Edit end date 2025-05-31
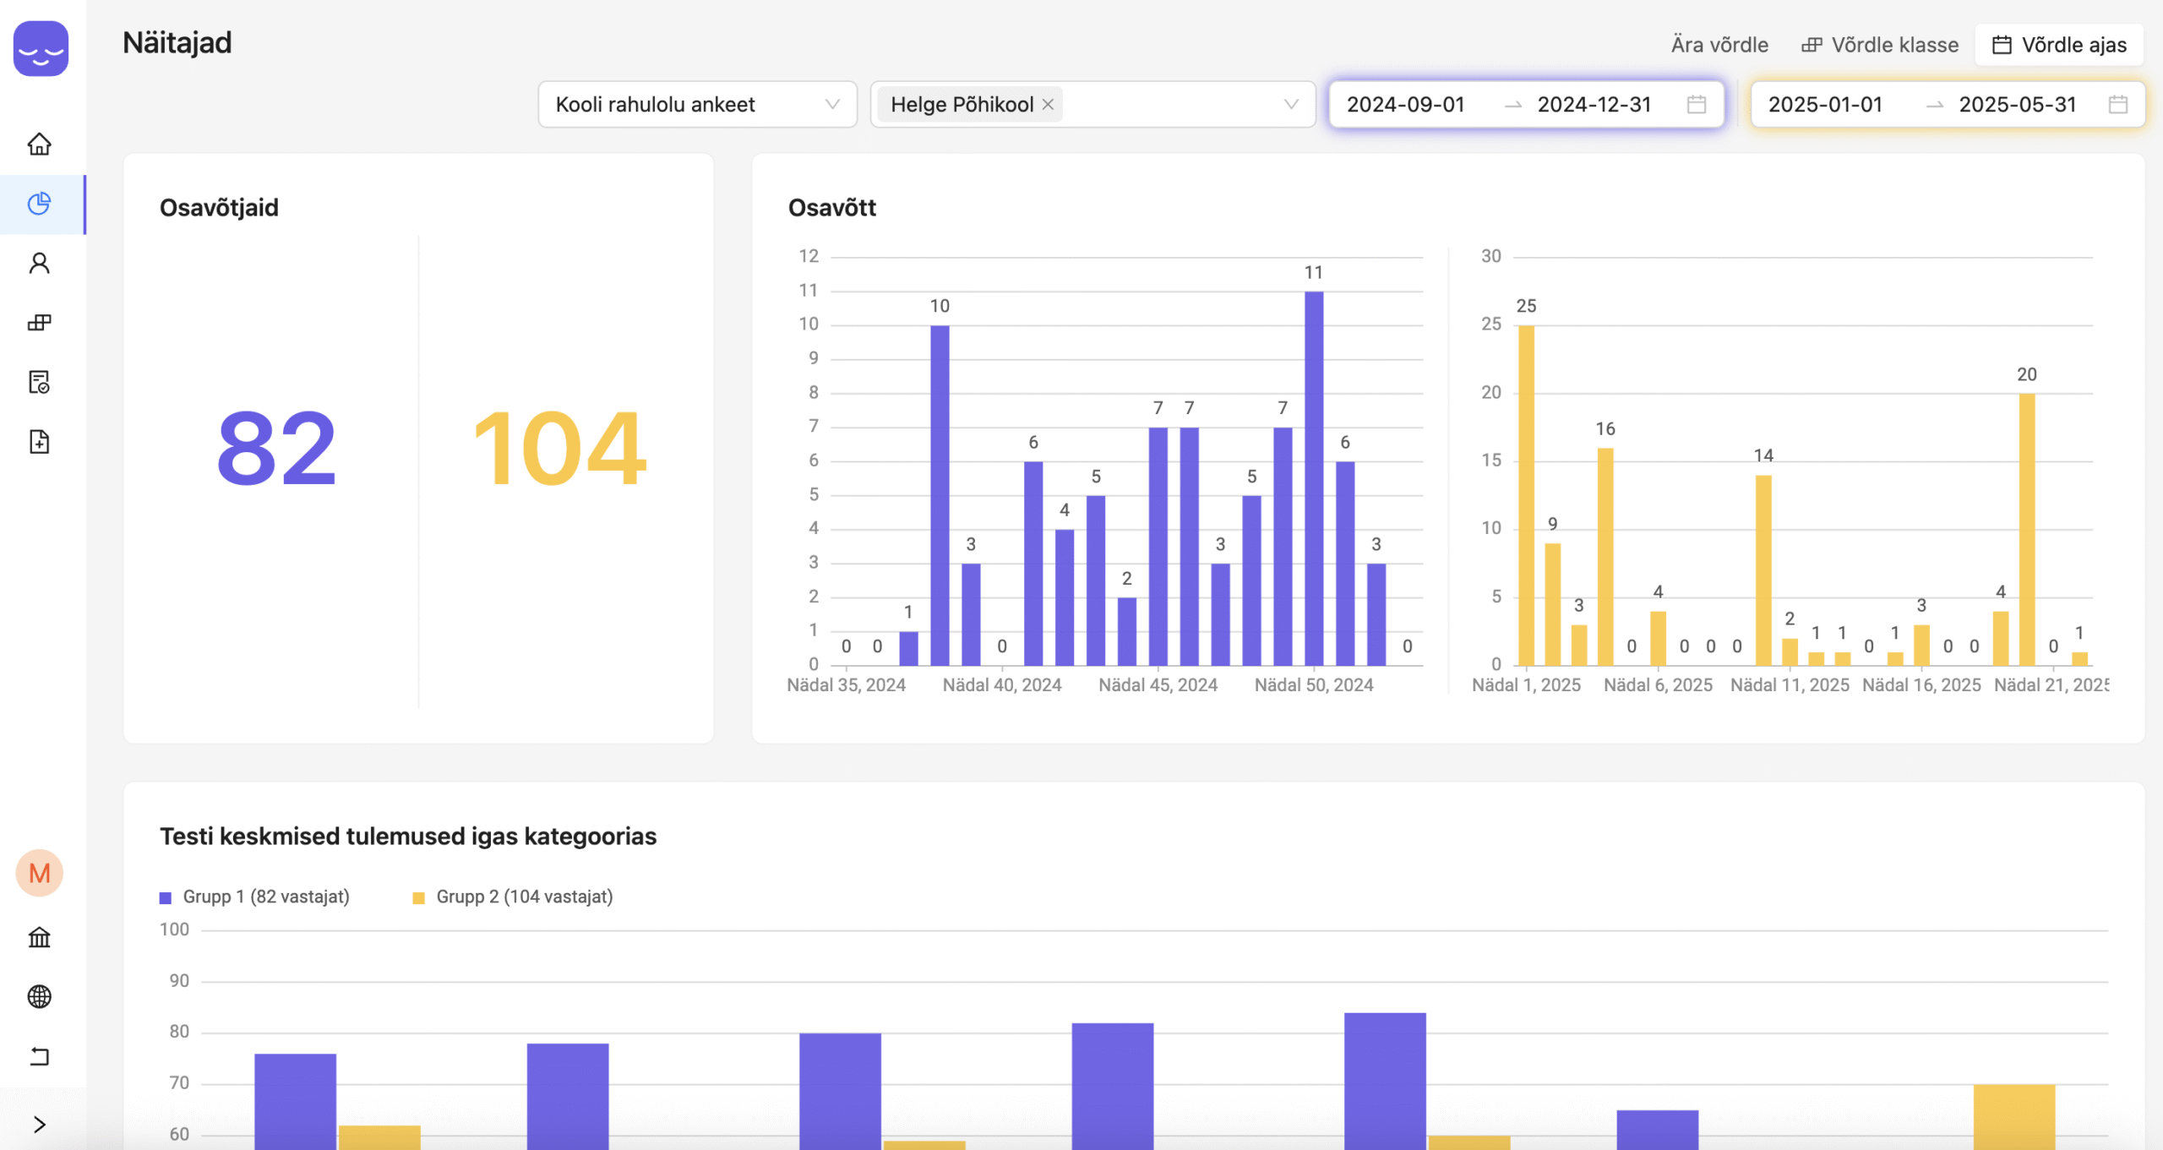The width and height of the screenshot is (2163, 1150). (2018, 104)
